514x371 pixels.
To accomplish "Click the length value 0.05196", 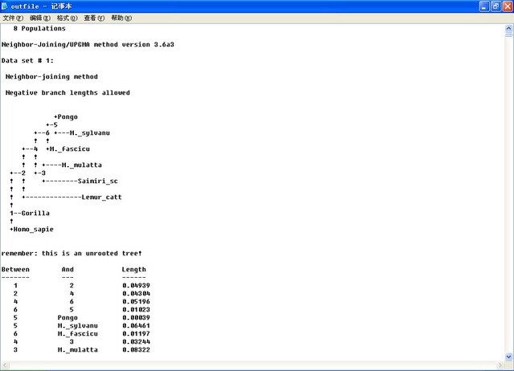I will pyautogui.click(x=136, y=301).
